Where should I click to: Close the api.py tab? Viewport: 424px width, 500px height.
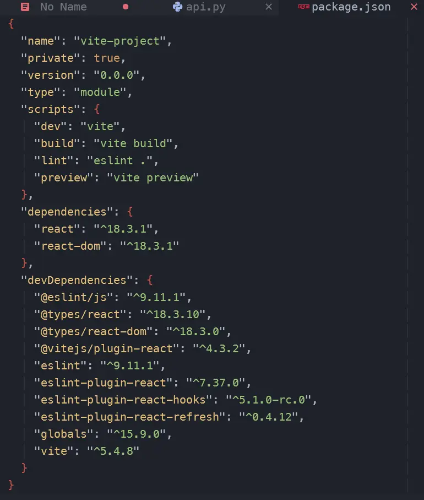(269, 7)
